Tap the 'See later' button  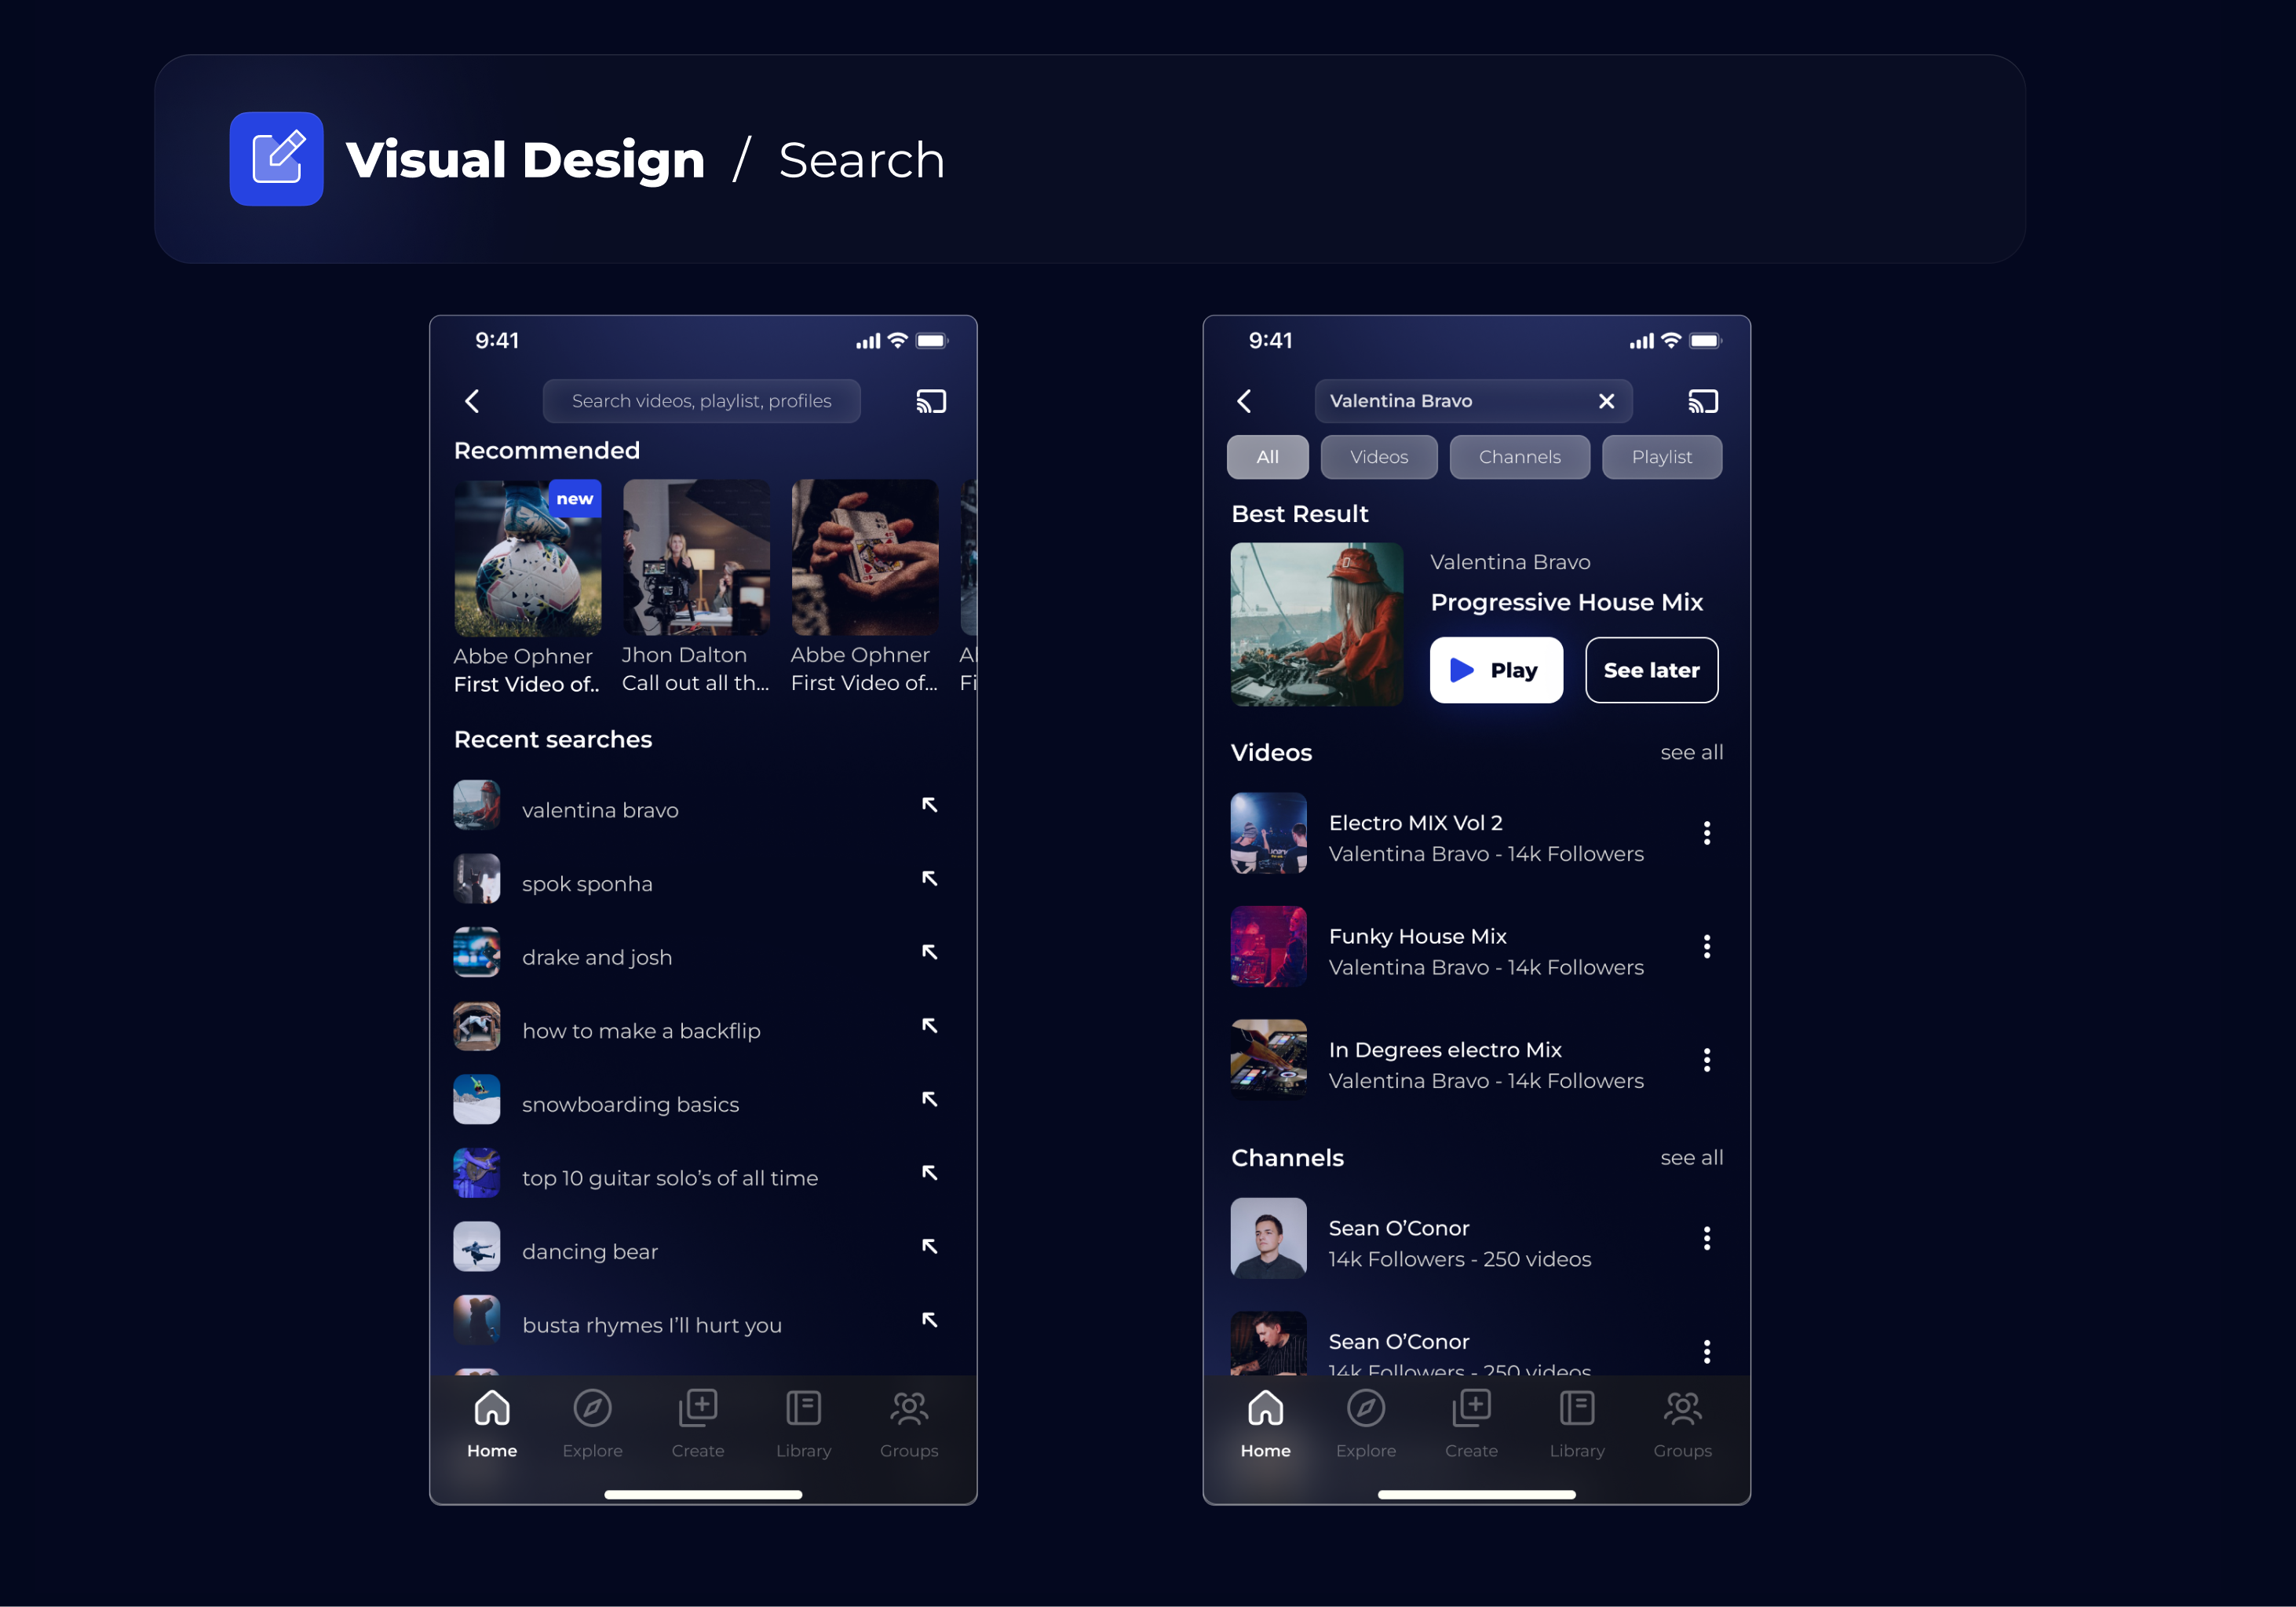[x=1651, y=670]
